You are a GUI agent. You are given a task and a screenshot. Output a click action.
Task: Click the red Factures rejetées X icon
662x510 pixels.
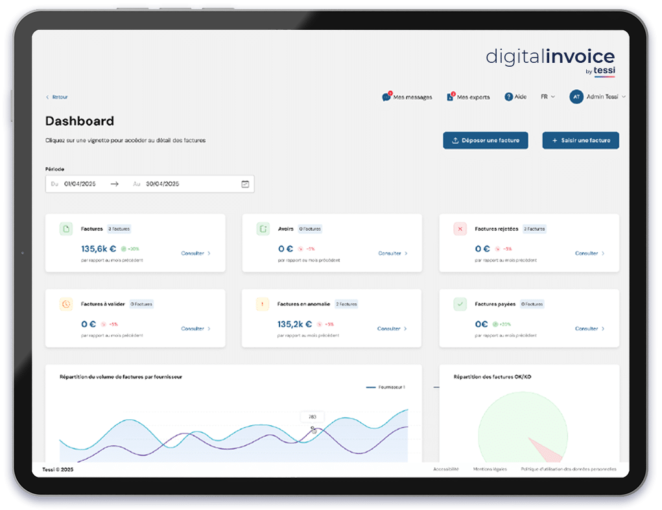coord(460,229)
